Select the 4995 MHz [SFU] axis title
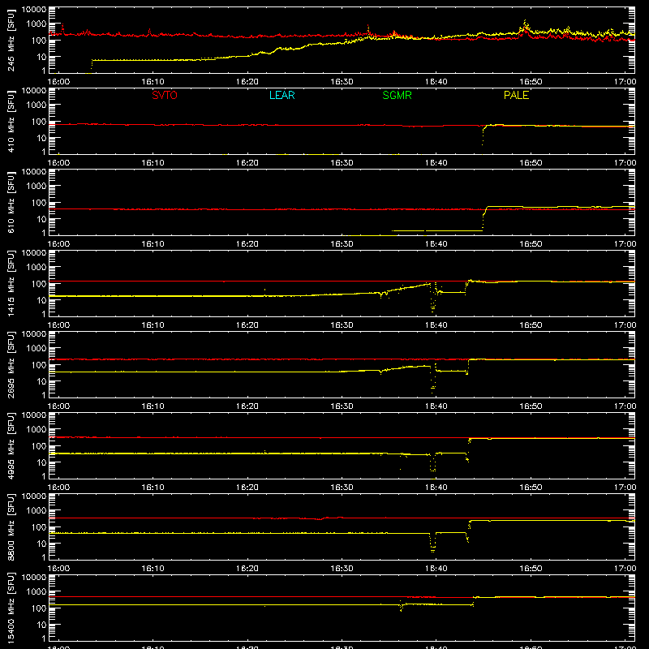Screen dimensions: 649x649 (x=11, y=445)
